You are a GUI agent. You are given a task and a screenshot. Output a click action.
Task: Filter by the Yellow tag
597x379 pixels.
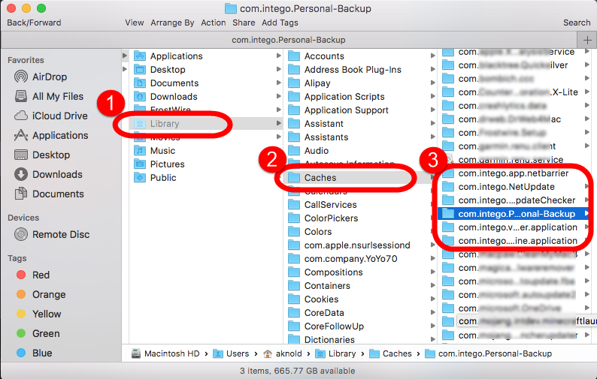point(39,314)
